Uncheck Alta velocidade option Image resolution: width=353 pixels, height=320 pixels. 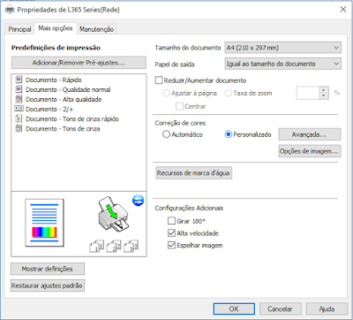[171, 233]
